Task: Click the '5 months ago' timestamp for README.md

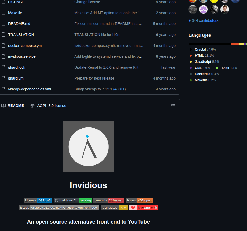Action: 164,24
